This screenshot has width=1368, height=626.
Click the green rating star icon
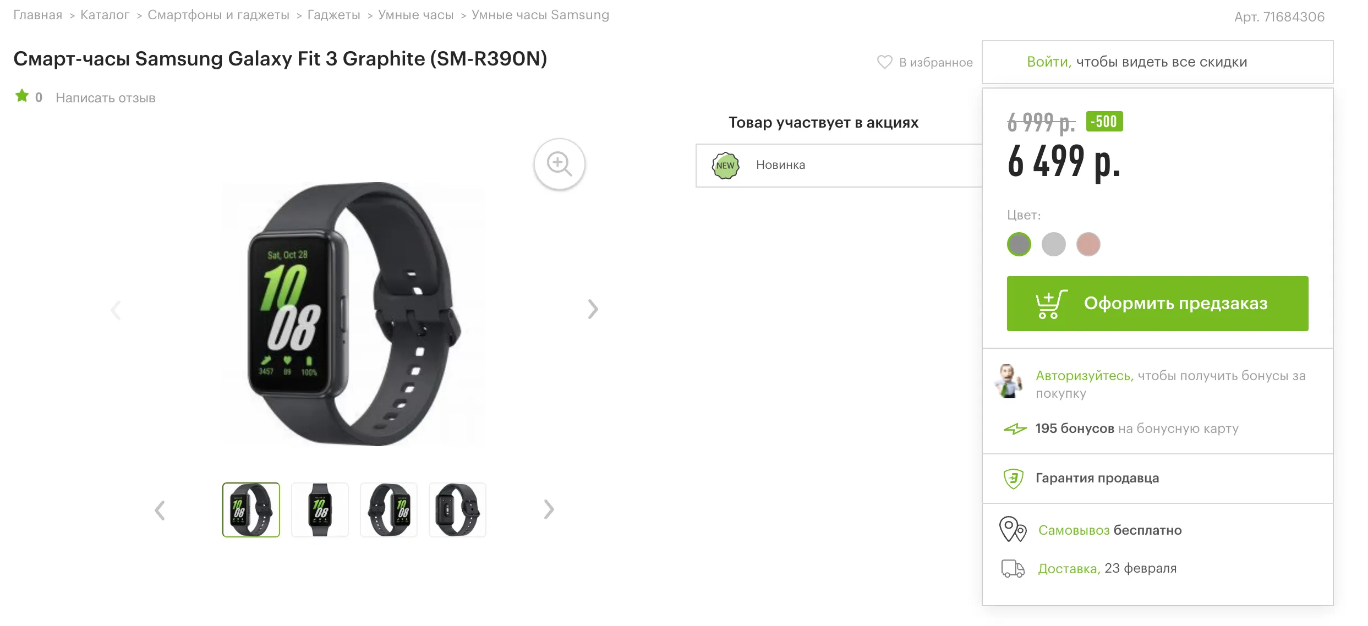[x=22, y=96]
